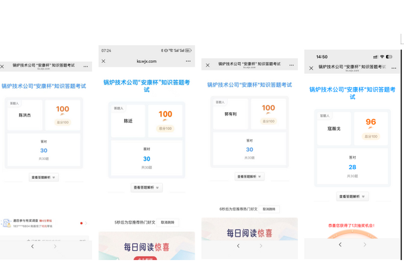Tap the back arrow below 寇瀚戈's result

(340, 244)
